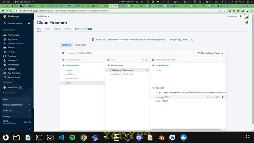This screenshot has height=143, width=254.
Task: Open Extensions in the sidebar
Action: [x=12, y=87]
